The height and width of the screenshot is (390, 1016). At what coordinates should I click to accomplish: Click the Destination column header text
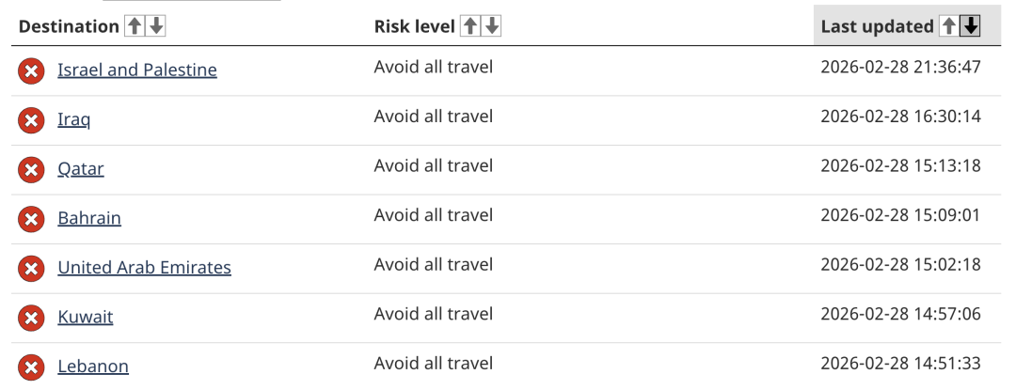(69, 26)
